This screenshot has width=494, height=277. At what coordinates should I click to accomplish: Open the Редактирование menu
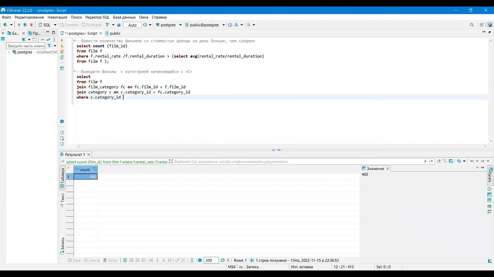click(29, 17)
